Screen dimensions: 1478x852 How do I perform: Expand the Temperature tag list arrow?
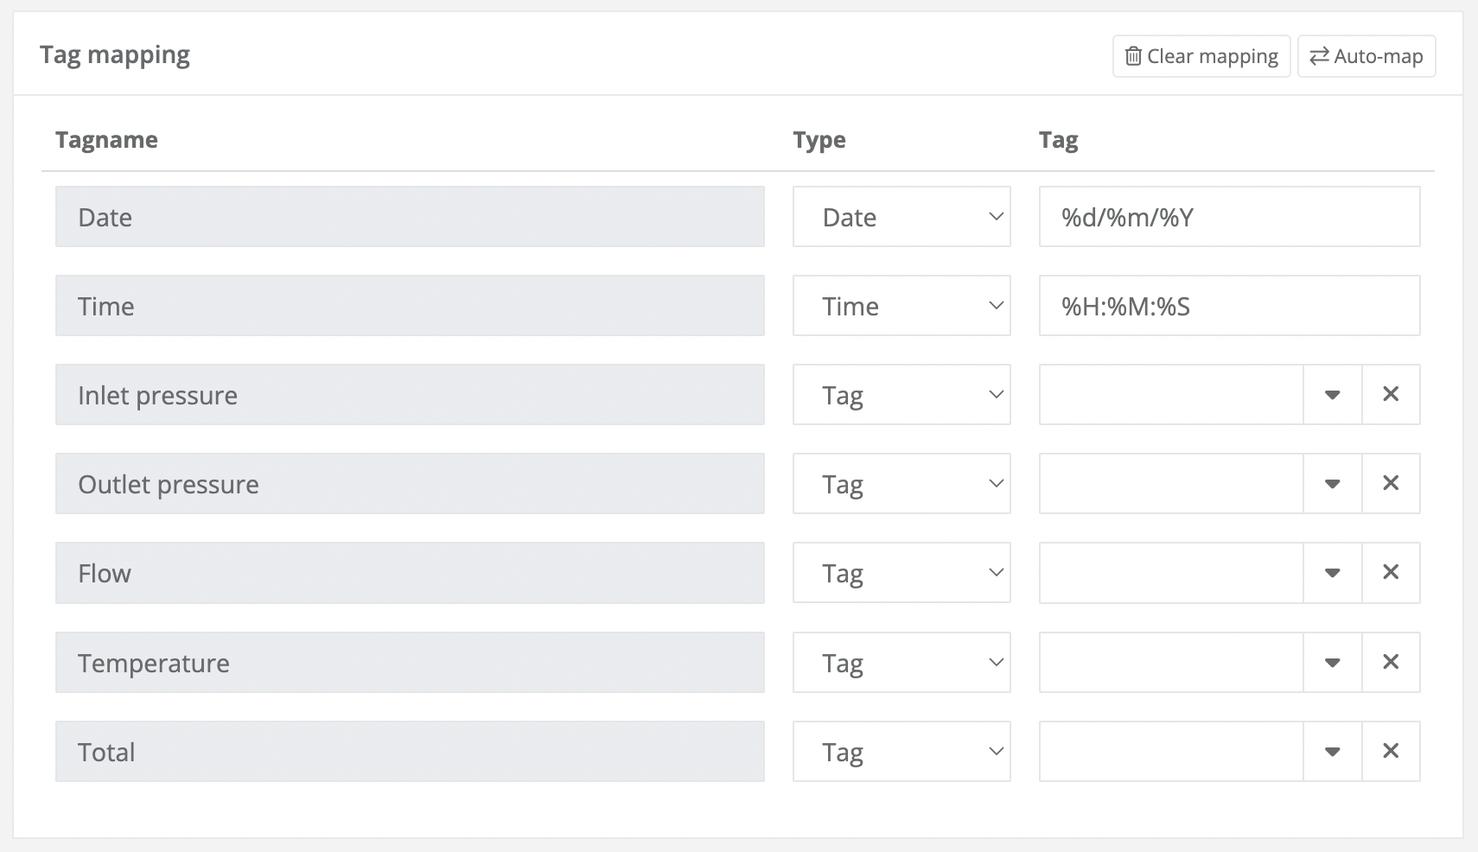tap(1333, 662)
